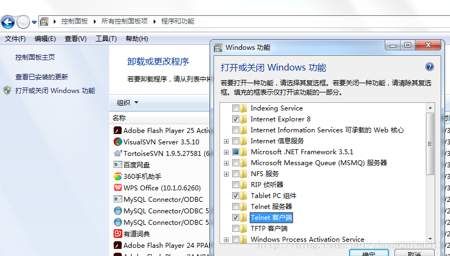This screenshot has height=256, width=450.
Task: Click the features list scrollbar thumb
Action: pyautogui.click(x=430, y=144)
